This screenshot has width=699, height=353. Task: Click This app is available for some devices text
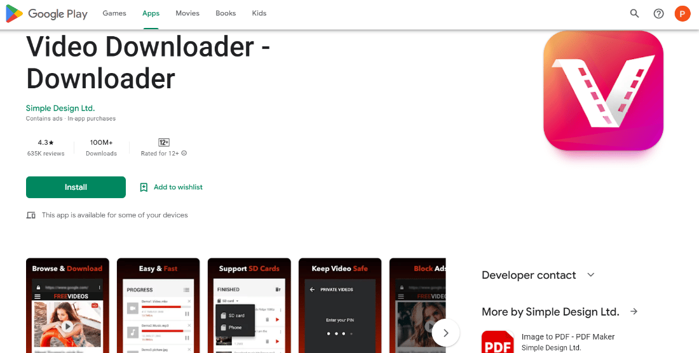[x=115, y=215]
